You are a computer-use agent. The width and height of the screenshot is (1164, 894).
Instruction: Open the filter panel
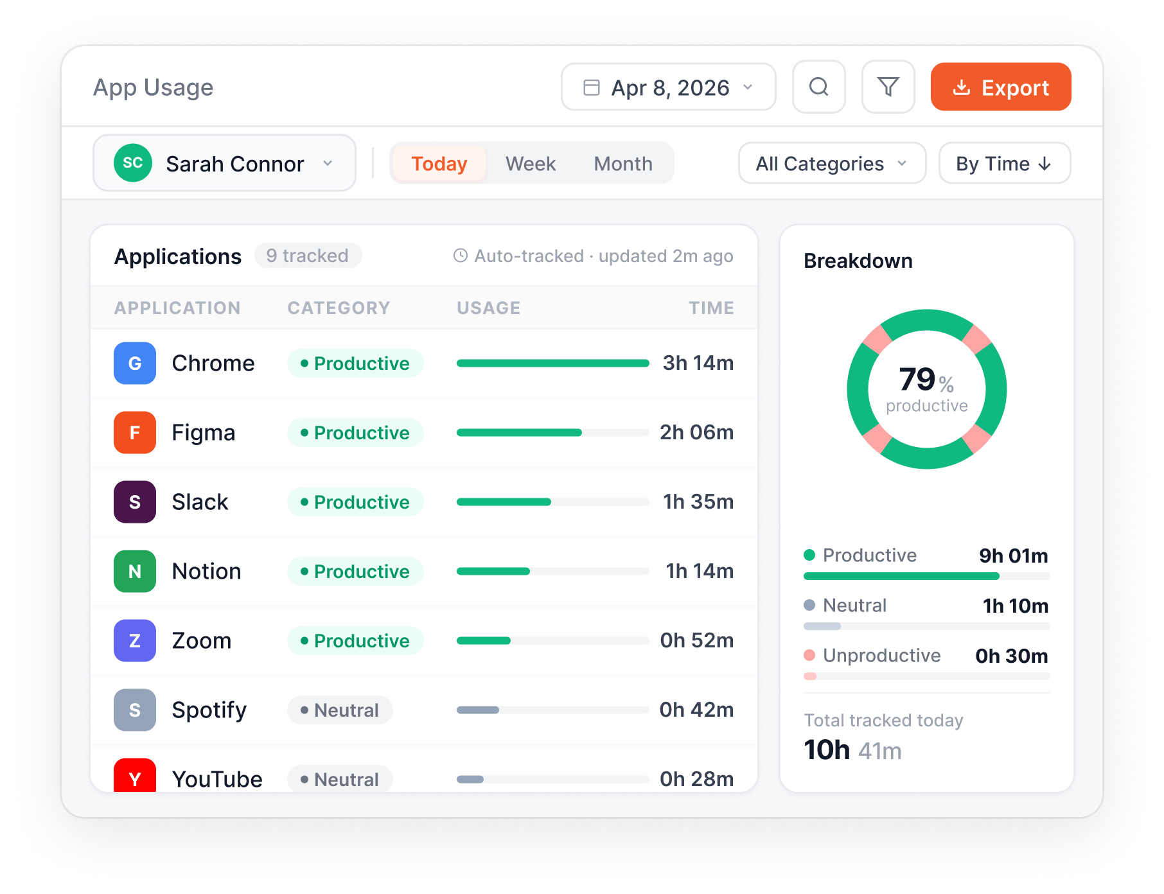888,87
